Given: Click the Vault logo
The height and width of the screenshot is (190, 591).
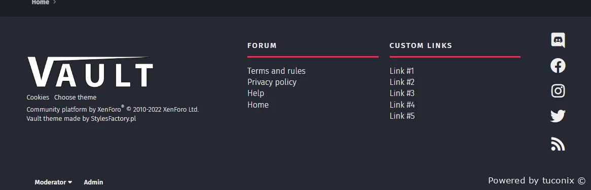Looking at the screenshot, I should click(90, 72).
